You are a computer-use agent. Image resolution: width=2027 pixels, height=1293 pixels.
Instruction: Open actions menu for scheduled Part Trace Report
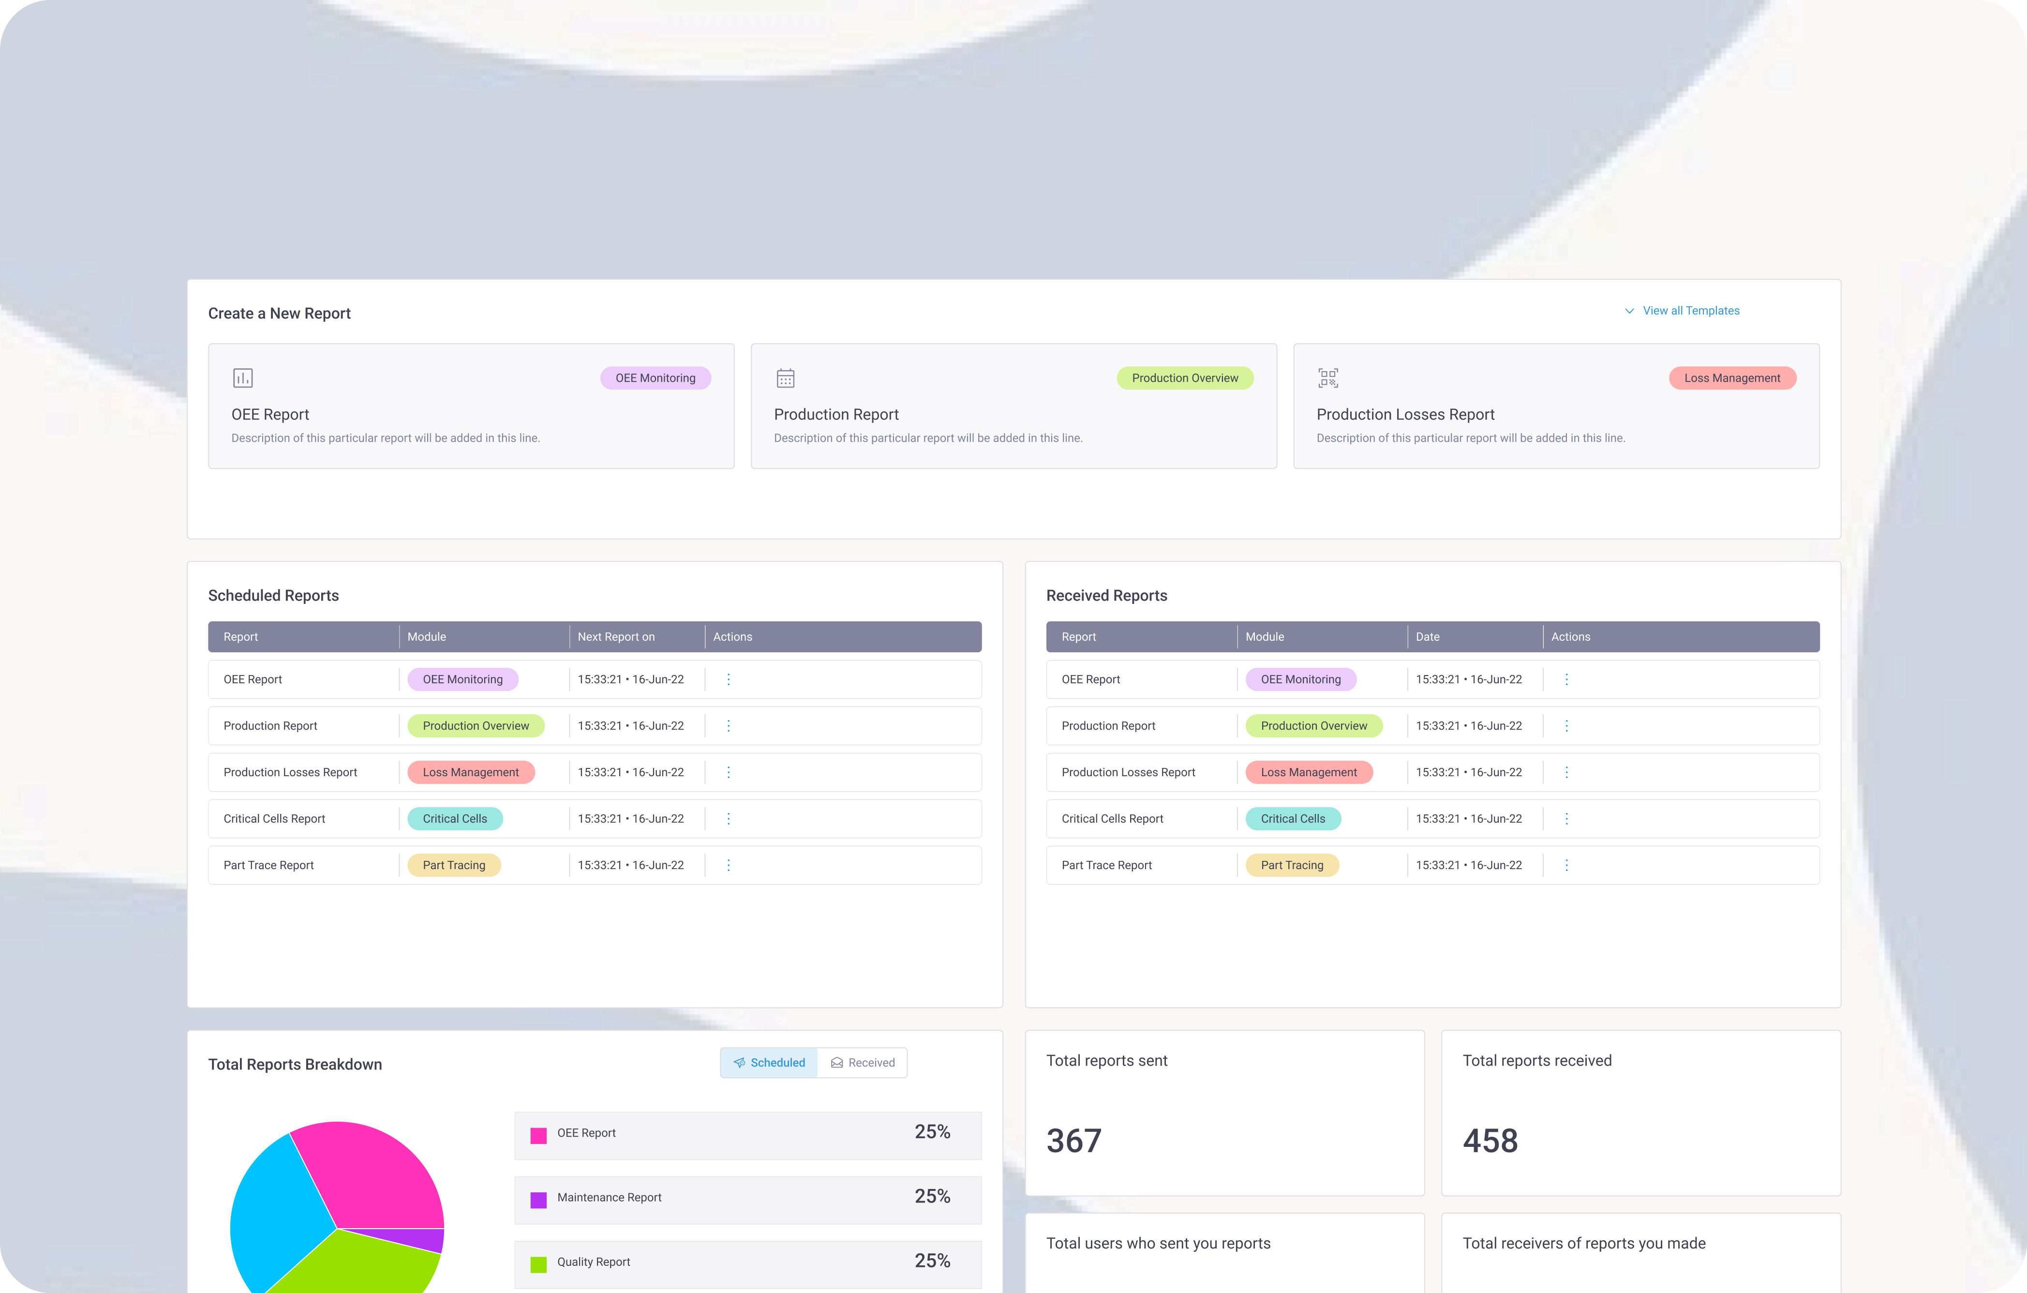point(728,865)
